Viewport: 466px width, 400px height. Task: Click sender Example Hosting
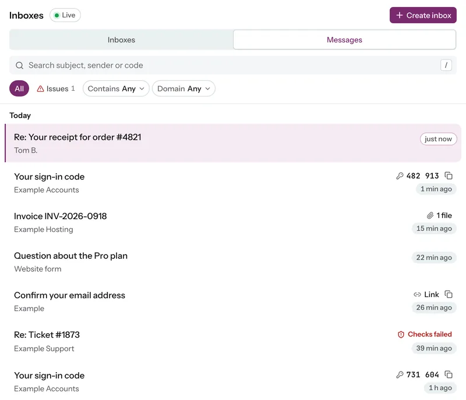point(43,230)
